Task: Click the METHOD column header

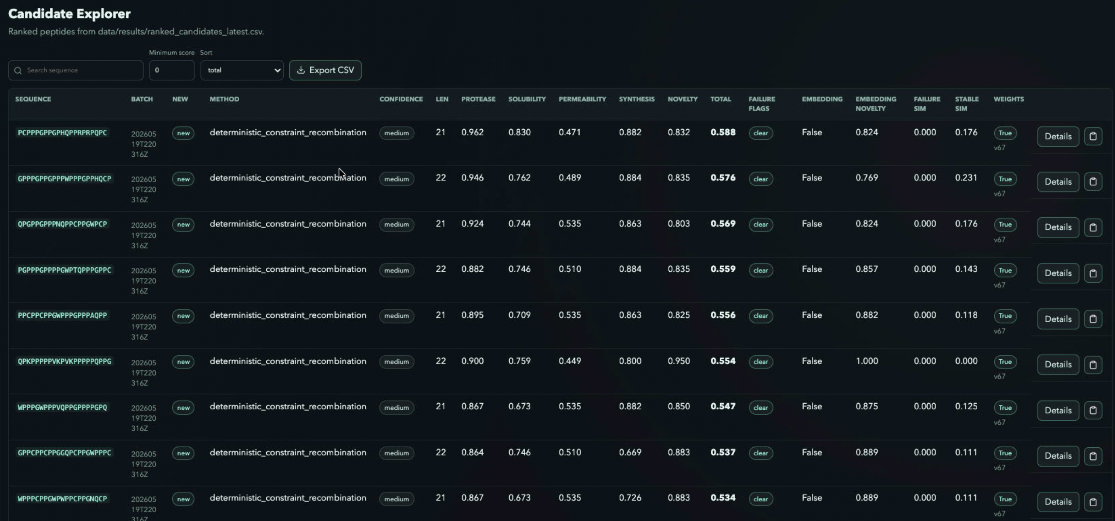Action: click(224, 99)
